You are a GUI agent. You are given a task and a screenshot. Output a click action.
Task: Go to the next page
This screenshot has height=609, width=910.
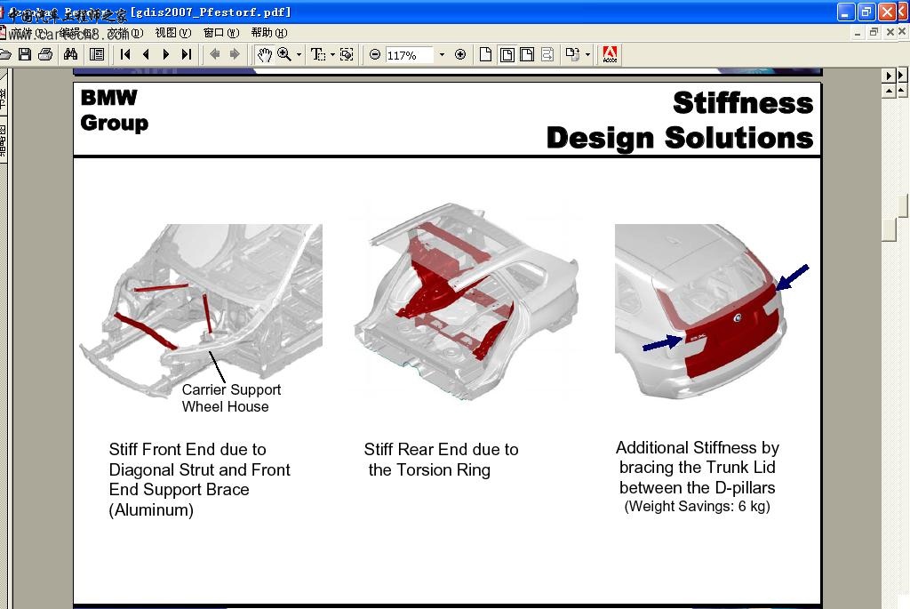pos(166,54)
